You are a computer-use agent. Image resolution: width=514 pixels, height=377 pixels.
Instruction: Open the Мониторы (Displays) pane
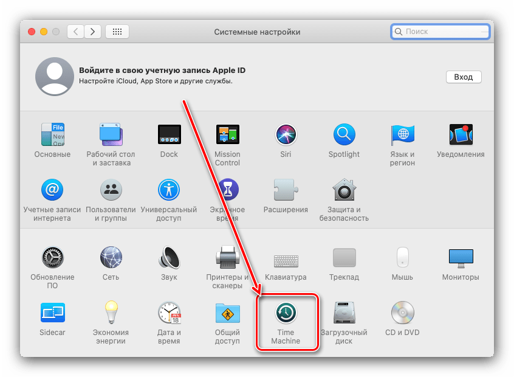point(461,258)
